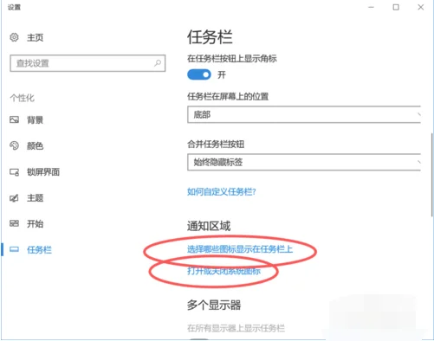Focus the 查找设置 search box
The width and height of the screenshot is (434, 341).
coord(87,63)
